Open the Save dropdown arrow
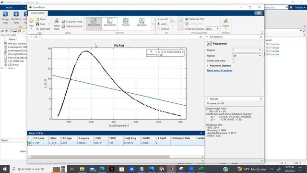The image size is (307, 173). [49, 24]
